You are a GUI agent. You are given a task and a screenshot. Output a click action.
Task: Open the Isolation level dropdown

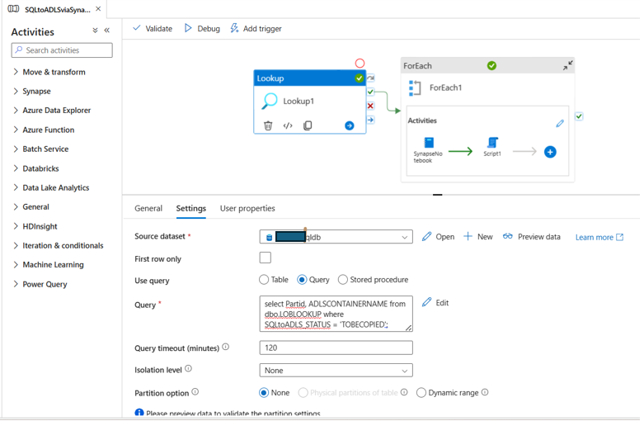(336, 371)
